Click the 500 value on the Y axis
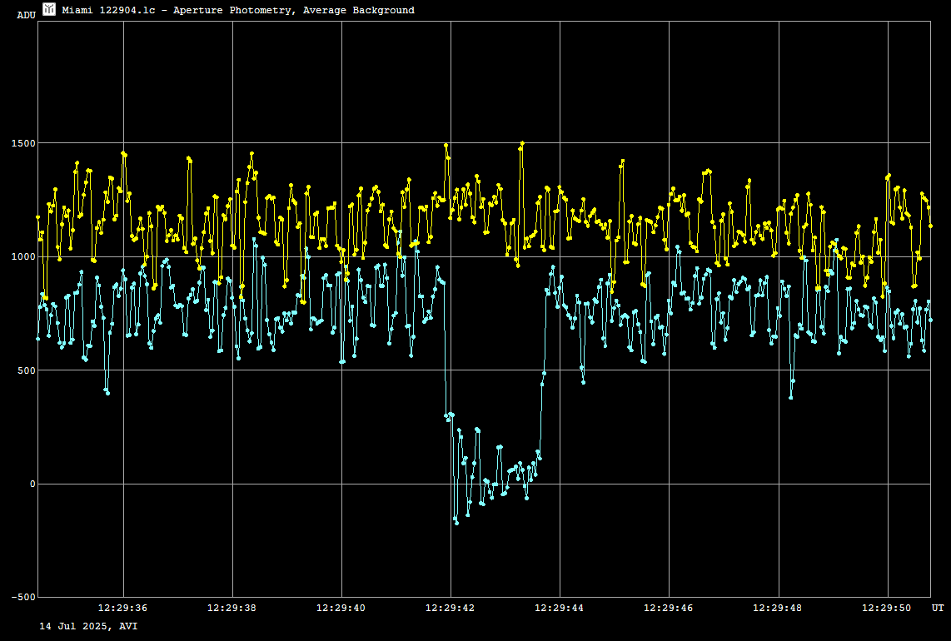Screen dimensions: 951x641 point(25,370)
